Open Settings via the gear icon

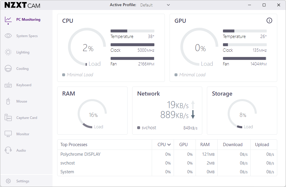tap(8, 181)
